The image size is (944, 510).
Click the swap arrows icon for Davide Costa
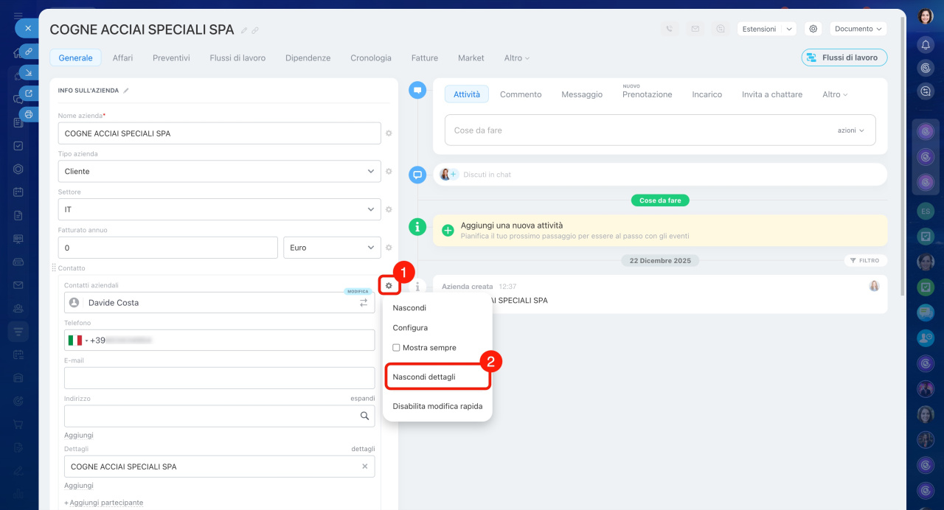tap(364, 302)
